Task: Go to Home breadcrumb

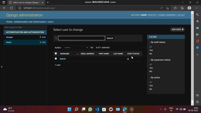Action: coord(9,22)
